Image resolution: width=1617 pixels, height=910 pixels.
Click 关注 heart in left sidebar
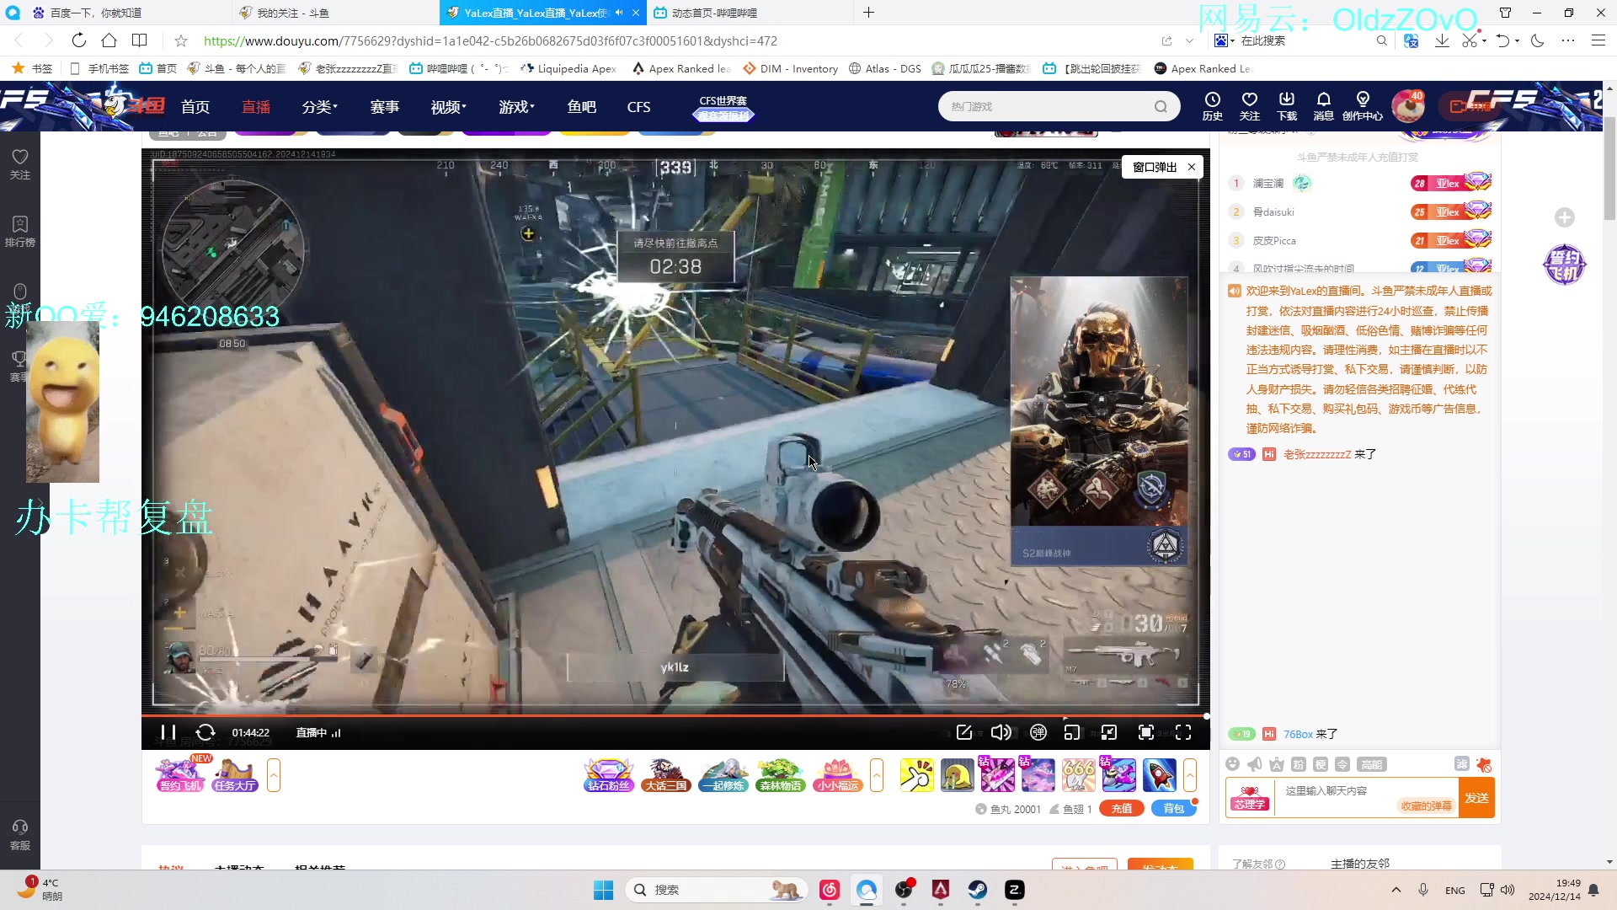coord(20,164)
